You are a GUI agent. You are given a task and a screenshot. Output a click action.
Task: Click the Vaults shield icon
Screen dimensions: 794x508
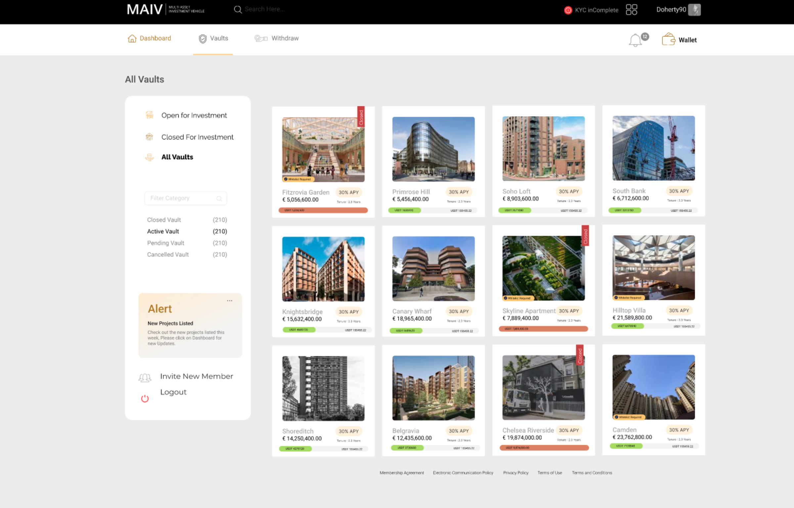tap(202, 39)
